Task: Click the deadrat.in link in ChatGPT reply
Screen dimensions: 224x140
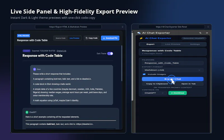Action: click(85, 124)
